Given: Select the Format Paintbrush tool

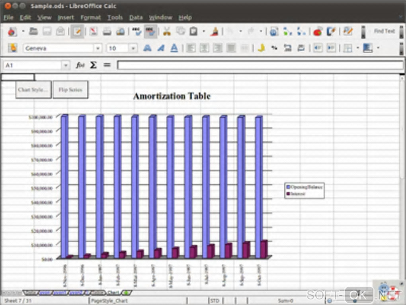Looking at the screenshot, I should coord(215,31).
